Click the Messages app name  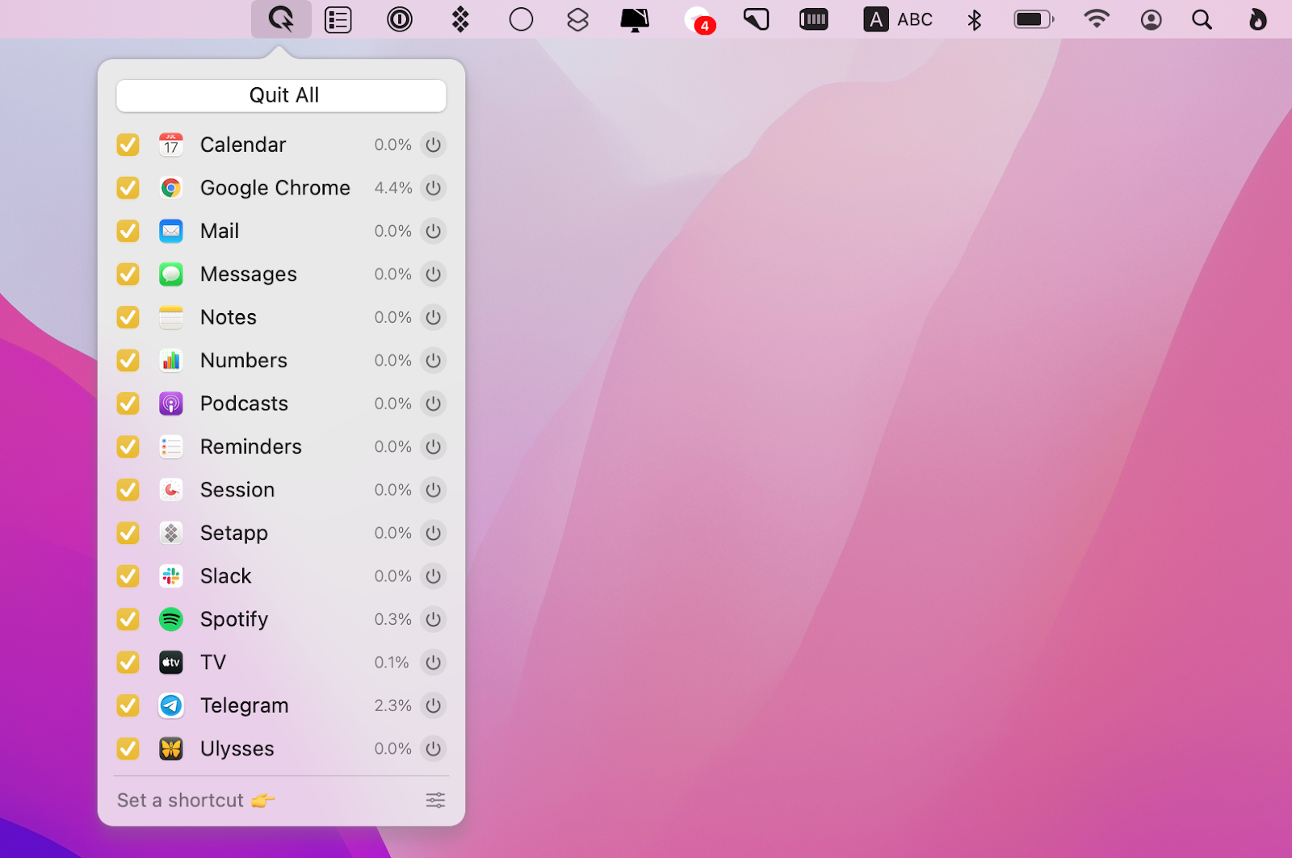pos(249,274)
